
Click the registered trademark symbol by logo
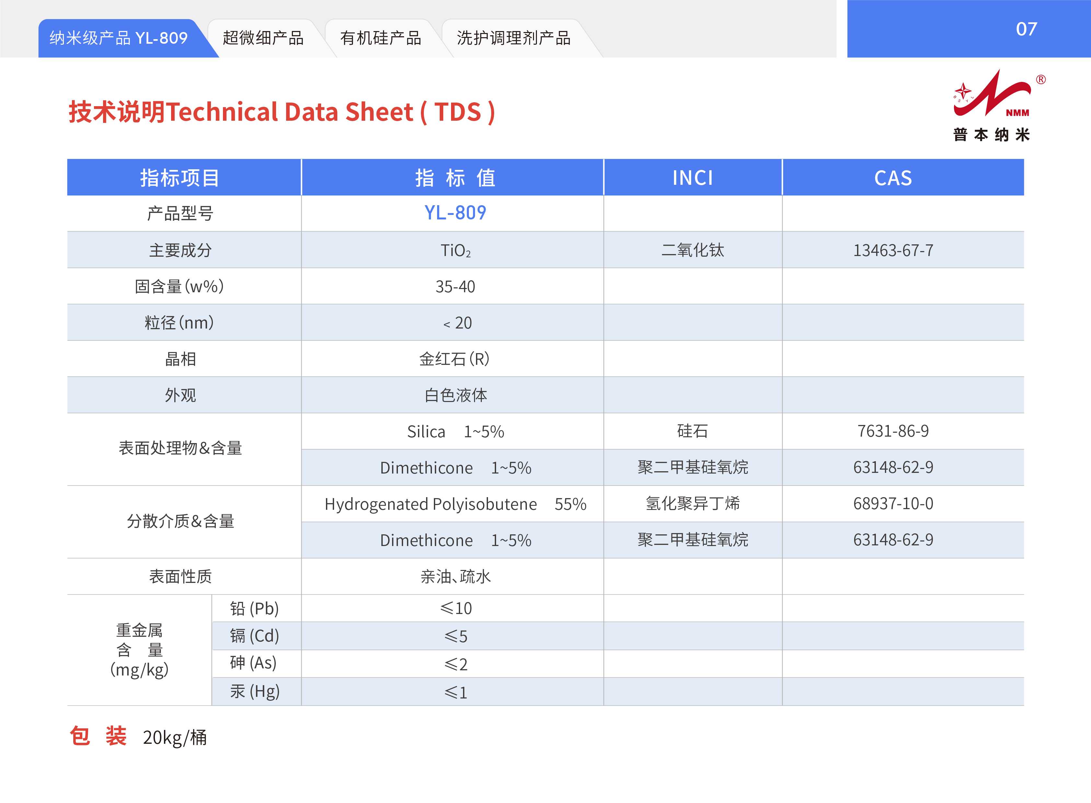pos(1040,80)
